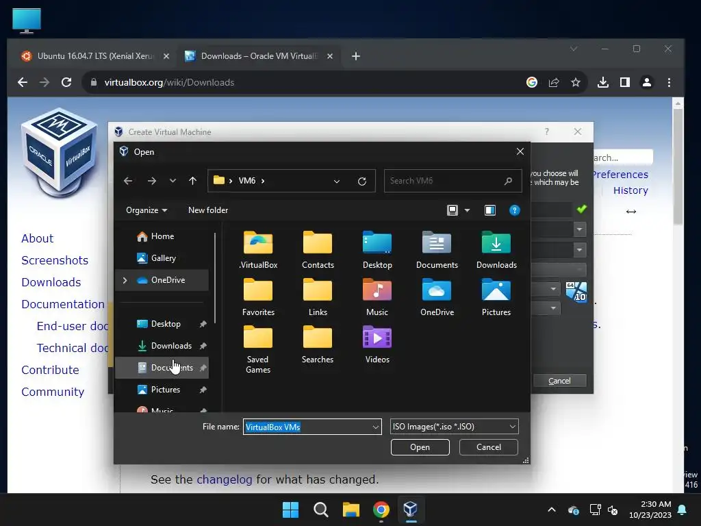Open recent locations dropdown arrow
The height and width of the screenshot is (526, 701).
click(173, 181)
